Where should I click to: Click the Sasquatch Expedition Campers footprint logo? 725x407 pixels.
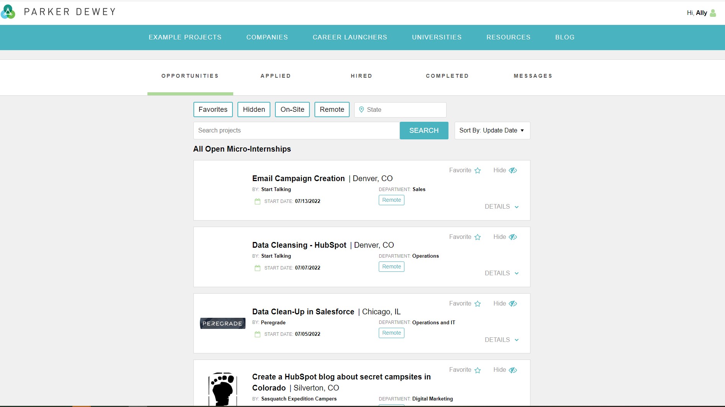[x=223, y=389]
